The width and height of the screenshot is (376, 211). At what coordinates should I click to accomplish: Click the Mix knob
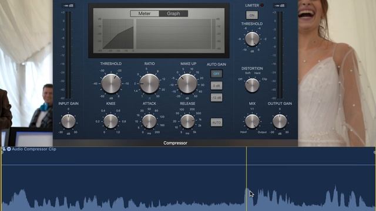coord(252,121)
